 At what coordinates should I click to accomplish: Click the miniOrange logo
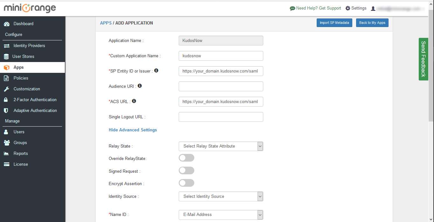[x=30, y=8]
